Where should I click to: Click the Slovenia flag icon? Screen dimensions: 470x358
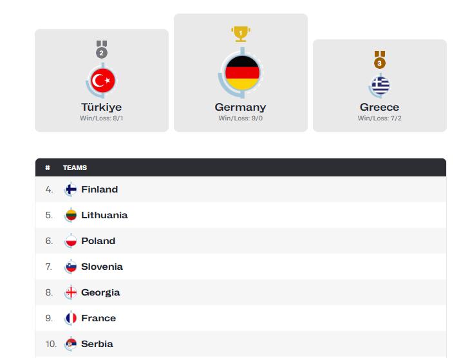point(71,267)
